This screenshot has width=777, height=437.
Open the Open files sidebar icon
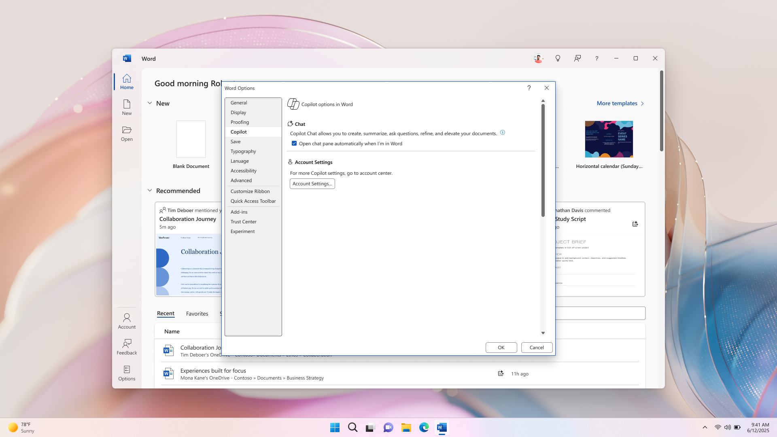[x=127, y=134]
